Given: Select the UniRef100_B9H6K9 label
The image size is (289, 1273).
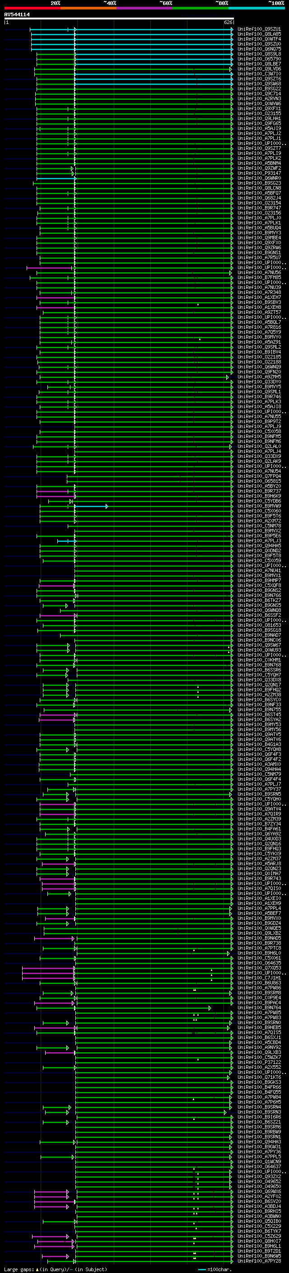Looking at the screenshot, I should (x=259, y=496).
